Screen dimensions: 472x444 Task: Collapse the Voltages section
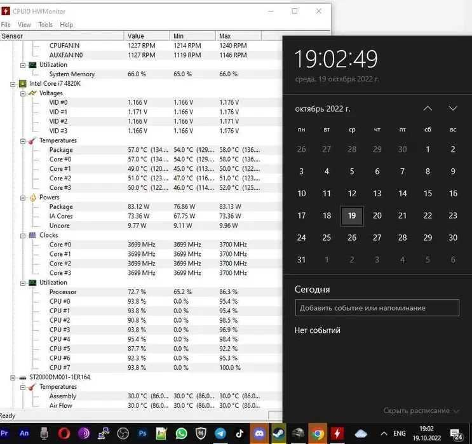[x=23, y=93]
